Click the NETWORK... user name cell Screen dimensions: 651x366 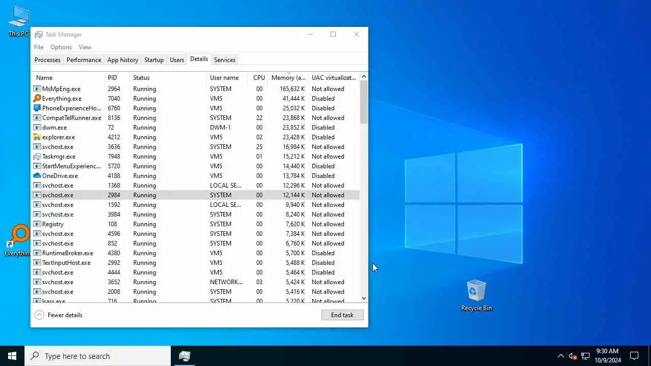pyautogui.click(x=226, y=282)
